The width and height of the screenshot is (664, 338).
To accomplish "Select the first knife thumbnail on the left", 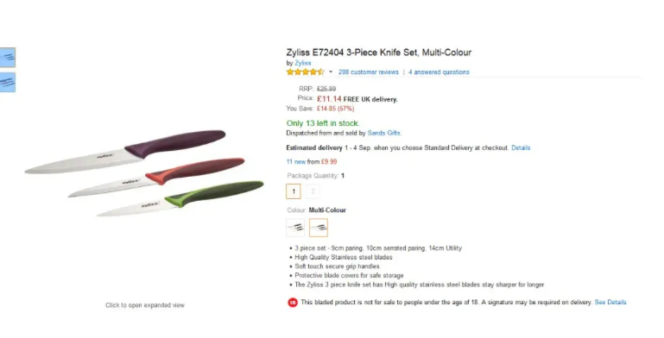I will (7, 57).
